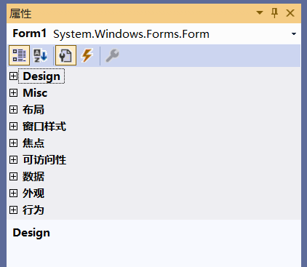Click the 属性 panel title
Image resolution: width=307 pixels, height=267 pixels.
tap(20, 13)
